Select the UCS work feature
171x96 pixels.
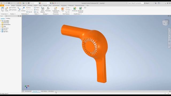tap(68, 12)
